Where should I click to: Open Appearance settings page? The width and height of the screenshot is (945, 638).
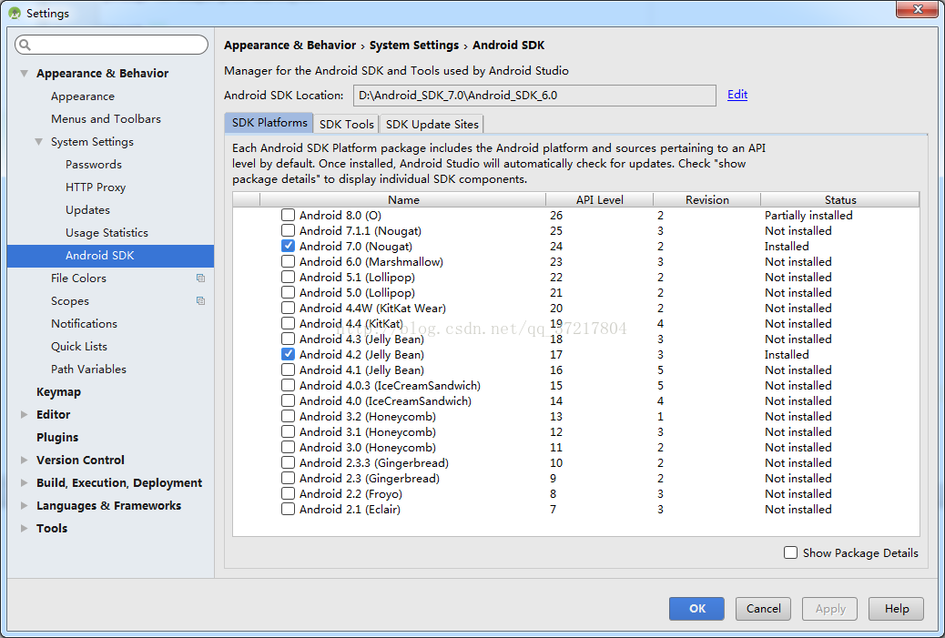tap(83, 96)
